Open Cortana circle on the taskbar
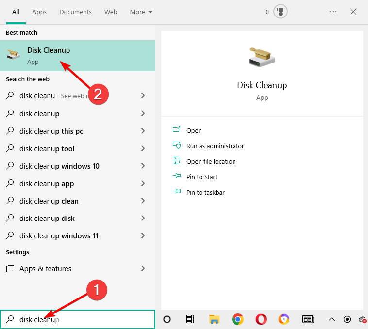The image size is (368, 329). pos(167,319)
